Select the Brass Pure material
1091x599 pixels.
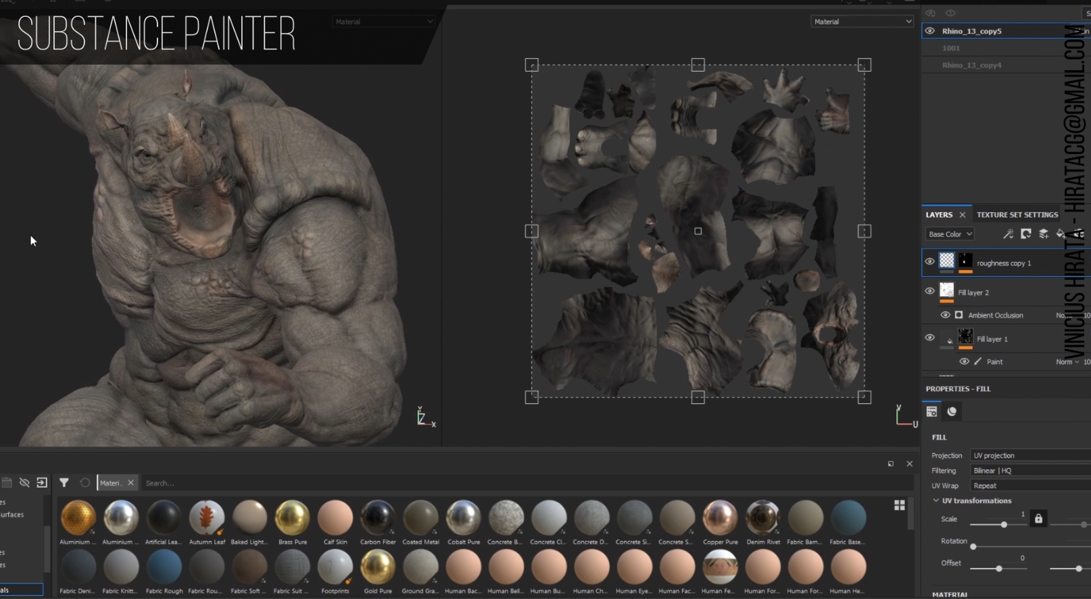tap(292, 517)
